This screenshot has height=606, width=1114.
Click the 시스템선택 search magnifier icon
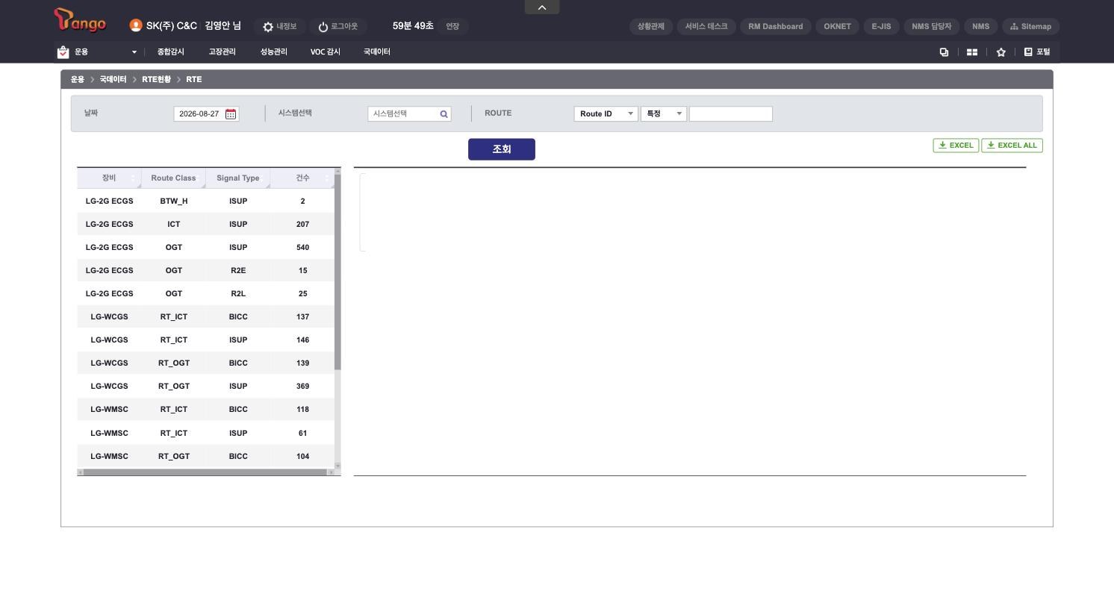pos(444,114)
